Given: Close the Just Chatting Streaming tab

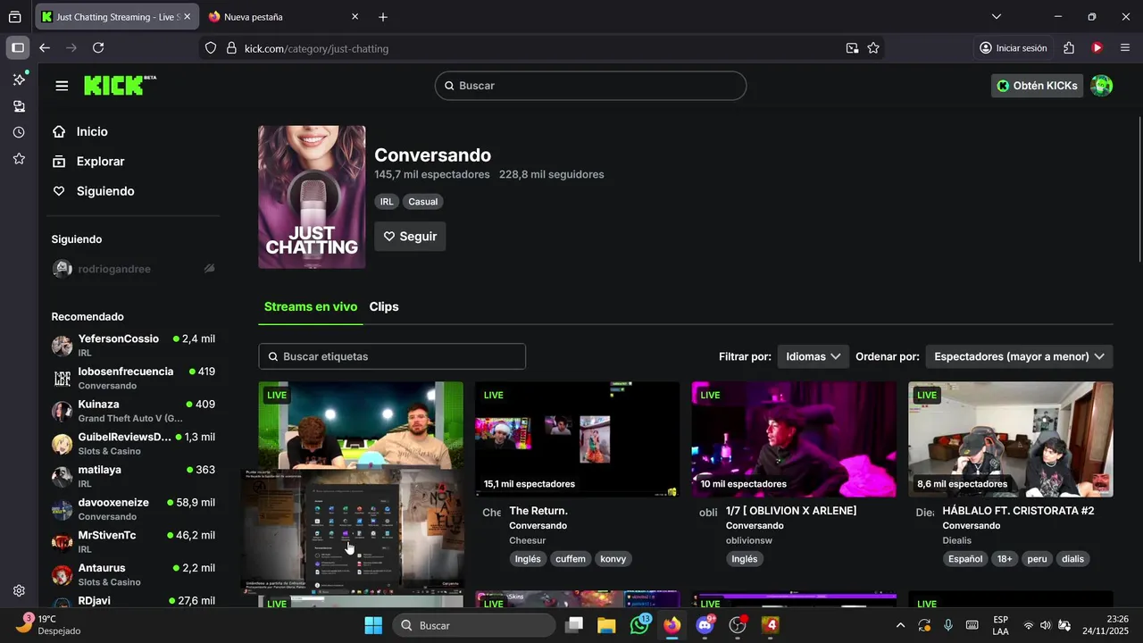Looking at the screenshot, I should tap(187, 17).
